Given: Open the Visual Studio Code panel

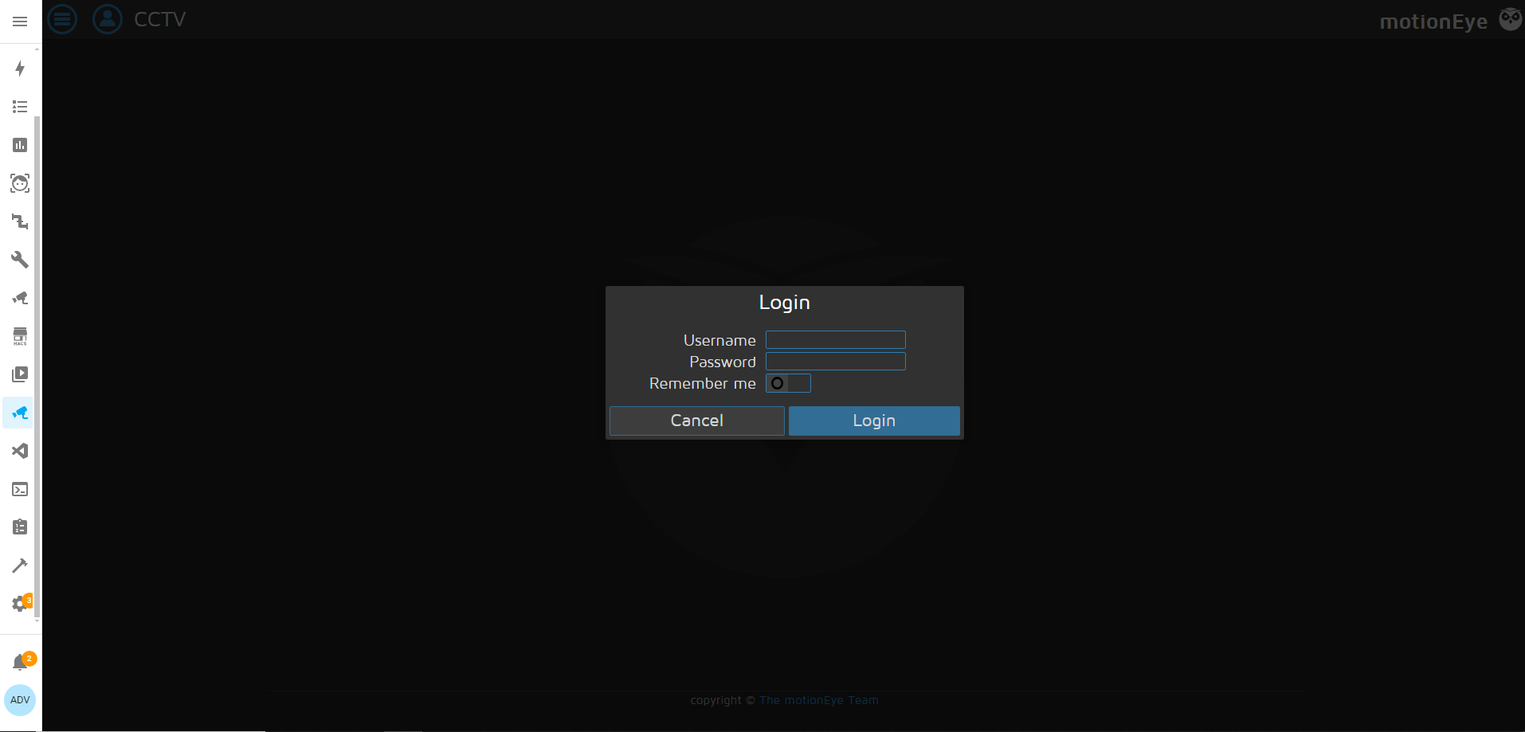Looking at the screenshot, I should tap(20, 451).
